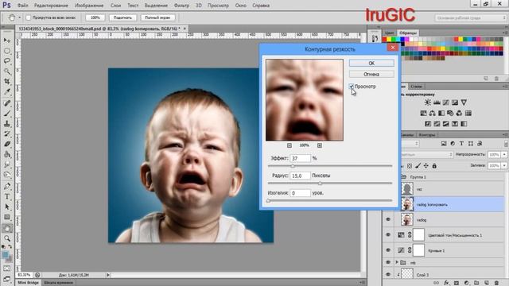The image size is (509, 286).
Task: Select the Elliptical Marquee tool
Action: click(7, 51)
